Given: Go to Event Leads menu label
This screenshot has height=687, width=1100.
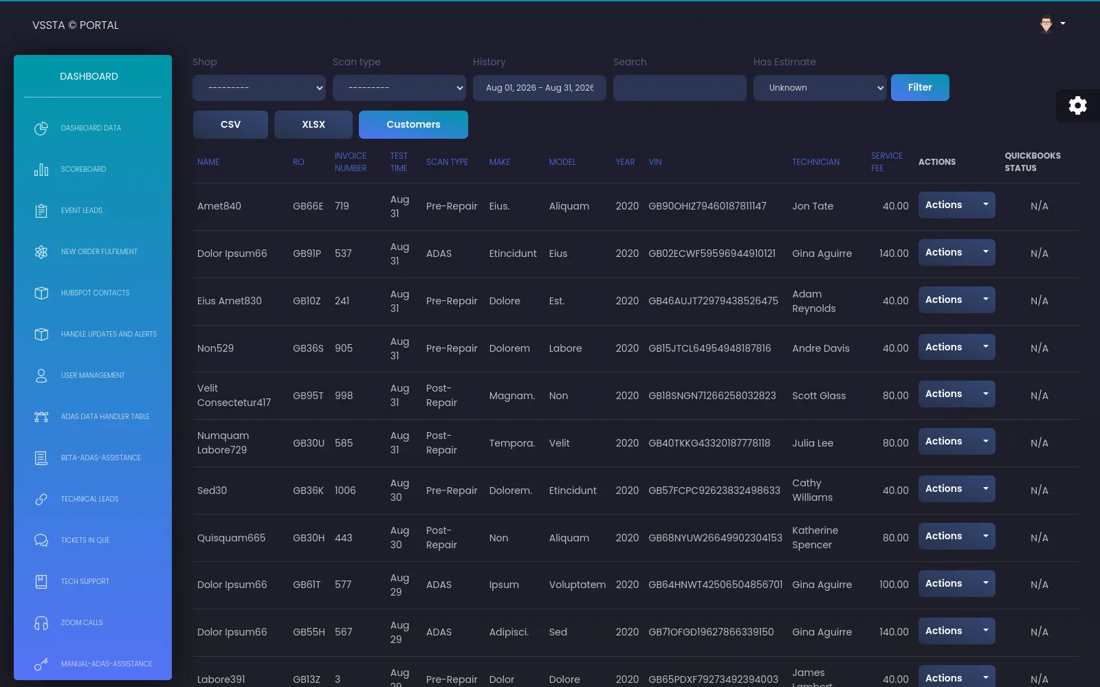Looking at the screenshot, I should pos(82,211).
